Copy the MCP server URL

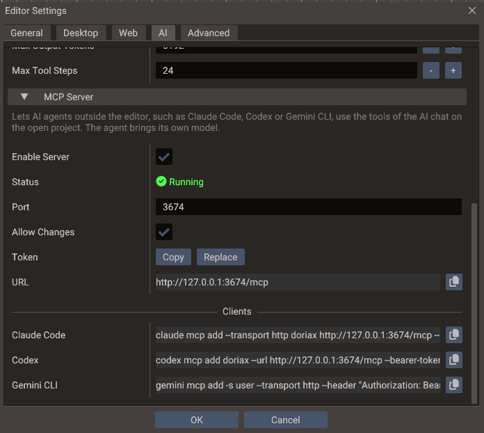[453, 282]
